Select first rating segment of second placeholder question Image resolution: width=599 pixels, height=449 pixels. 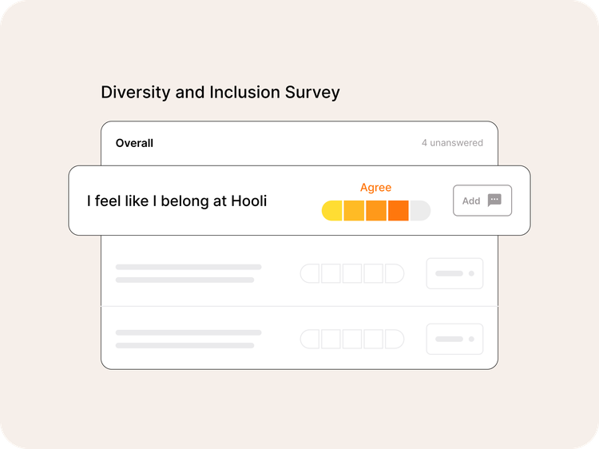(x=311, y=274)
